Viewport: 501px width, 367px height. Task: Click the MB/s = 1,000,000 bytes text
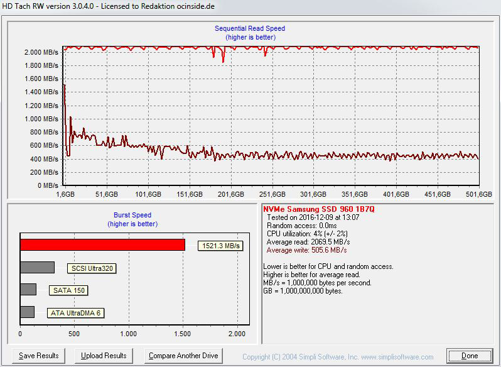317,283
